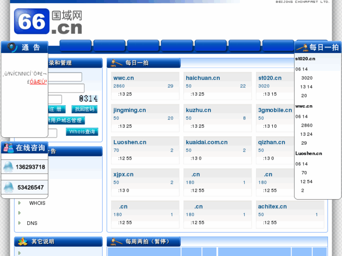Click the red link in 通告 panel

click(38, 82)
